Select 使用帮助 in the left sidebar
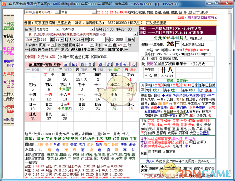235x181 pixels. pyautogui.click(x=9, y=64)
